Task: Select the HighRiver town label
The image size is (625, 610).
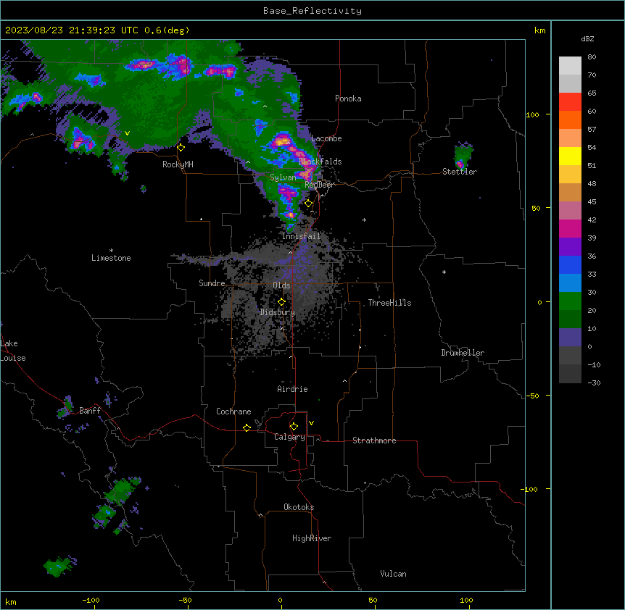Action: click(x=312, y=538)
